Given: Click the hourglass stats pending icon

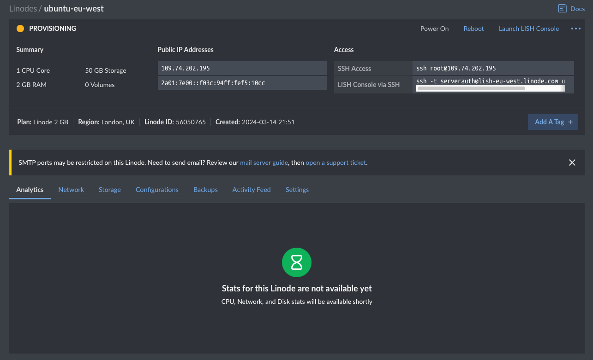Looking at the screenshot, I should pos(297,262).
